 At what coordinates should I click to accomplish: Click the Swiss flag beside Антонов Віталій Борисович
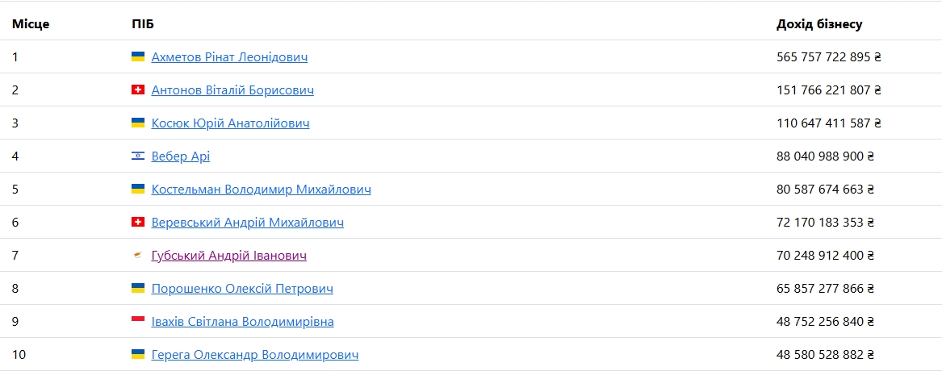pyautogui.click(x=138, y=90)
